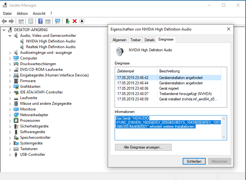246x180 pixels.
Task: Click the Beschreibung column header
Action: coord(189,71)
